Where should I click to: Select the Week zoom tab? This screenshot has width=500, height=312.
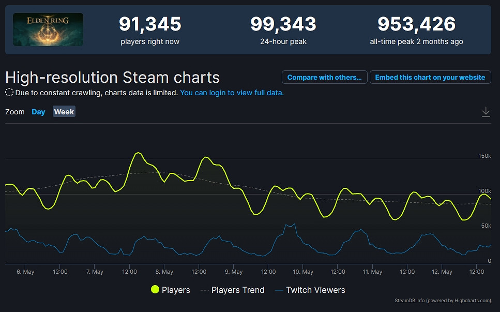click(64, 111)
